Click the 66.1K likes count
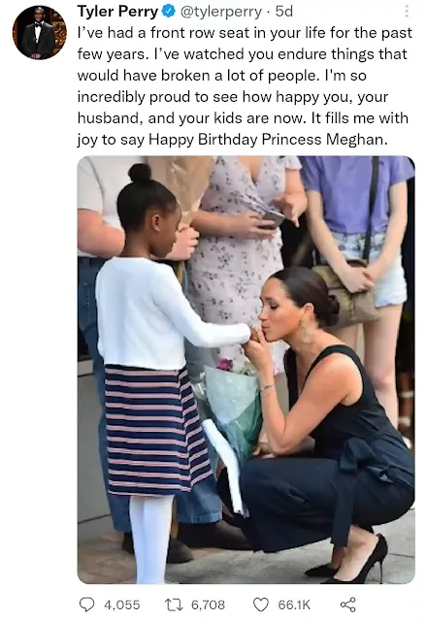 pos(294,604)
